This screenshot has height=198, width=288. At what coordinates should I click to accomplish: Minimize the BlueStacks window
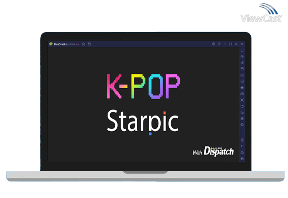[225, 44]
